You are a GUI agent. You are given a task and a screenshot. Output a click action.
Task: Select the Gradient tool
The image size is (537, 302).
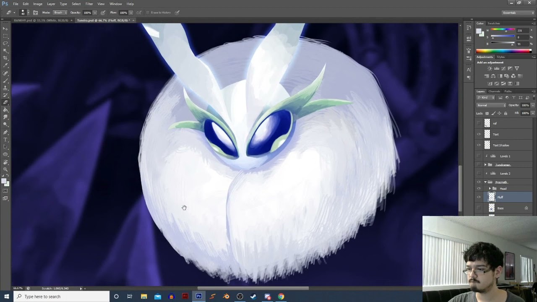[x=5, y=109]
